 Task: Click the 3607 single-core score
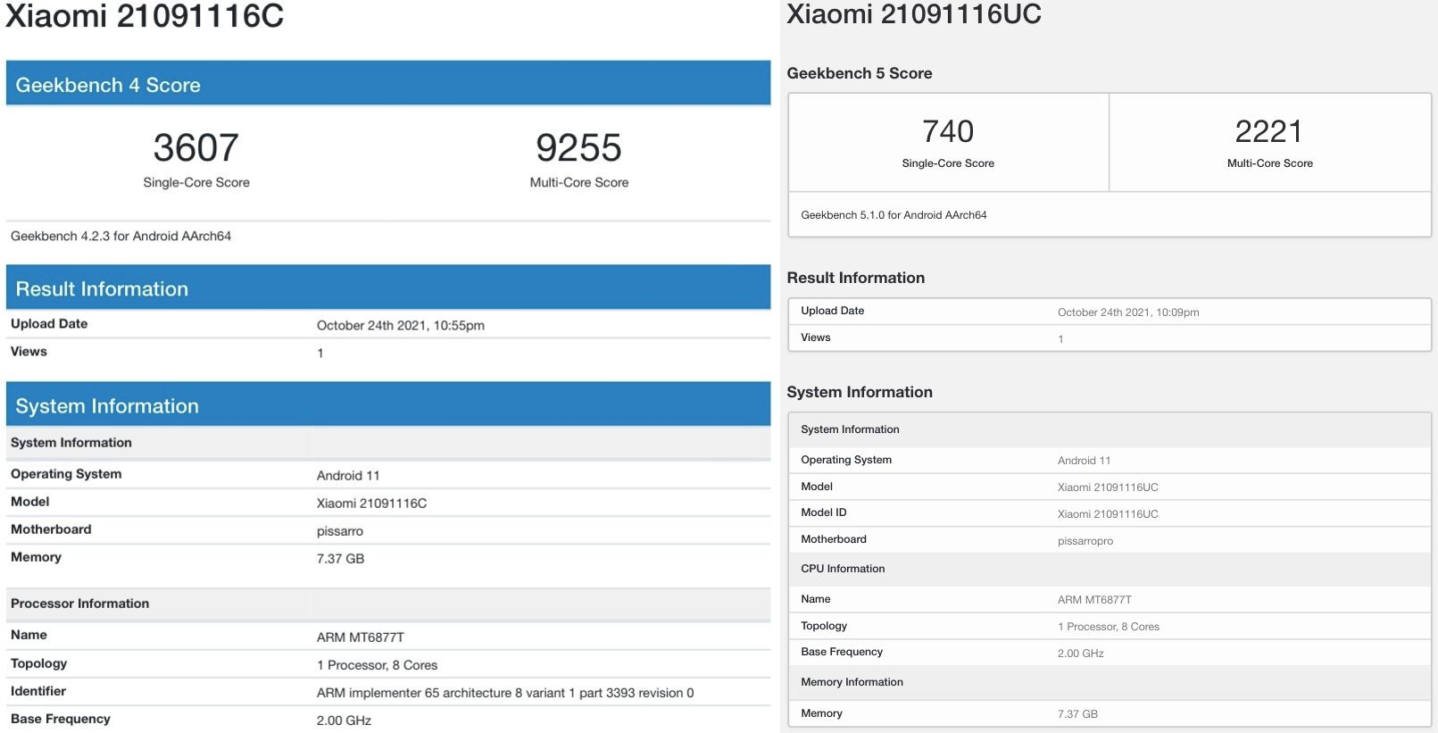[196, 147]
